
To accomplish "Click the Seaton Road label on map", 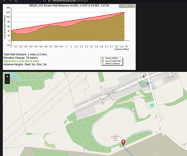I will point(111,93).
